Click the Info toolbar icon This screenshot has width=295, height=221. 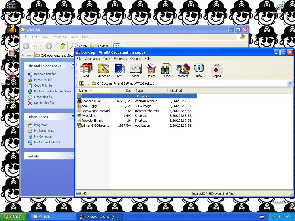(199, 70)
